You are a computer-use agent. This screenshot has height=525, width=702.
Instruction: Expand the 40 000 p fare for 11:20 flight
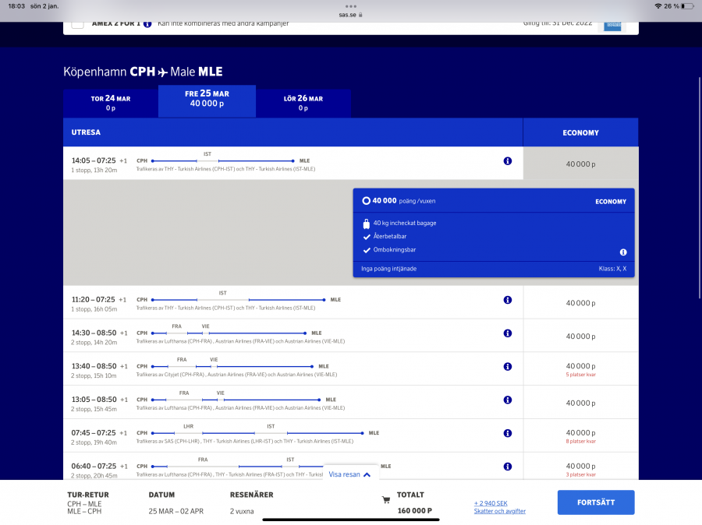pyautogui.click(x=580, y=303)
